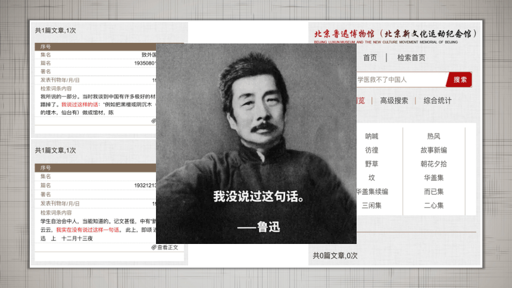The width and height of the screenshot is (512, 288).
Task: Open the 而已集 collection link
Action: pyautogui.click(x=433, y=192)
